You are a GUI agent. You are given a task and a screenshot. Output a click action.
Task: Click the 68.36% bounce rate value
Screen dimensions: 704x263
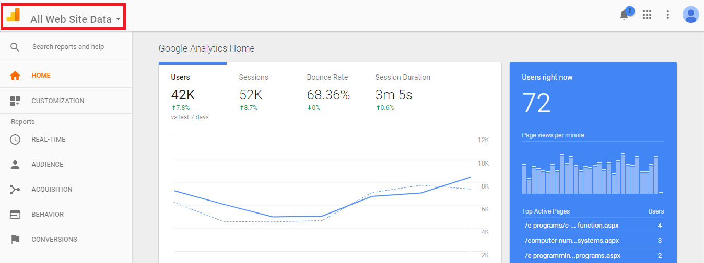328,95
